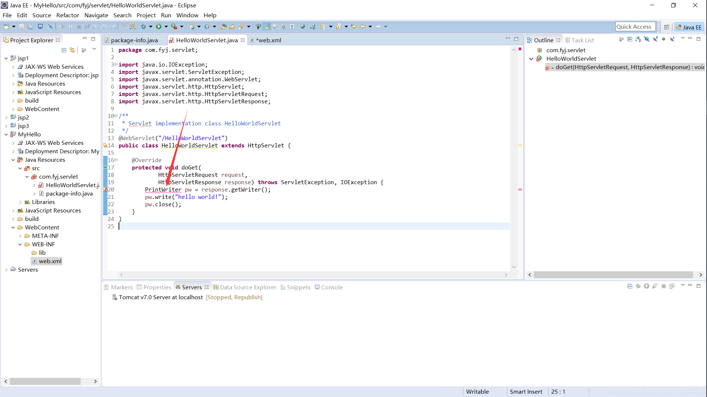This screenshot has width=707, height=397.
Task: Collapse the MyHello project tree node
Action: coord(6,135)
